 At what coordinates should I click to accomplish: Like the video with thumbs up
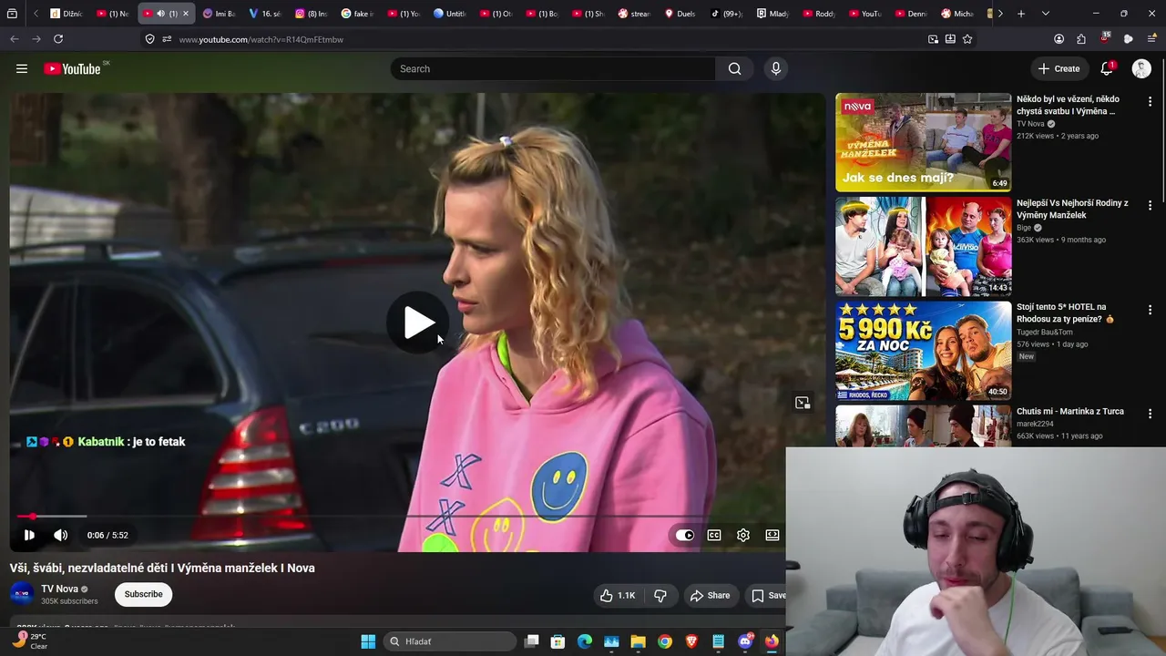[x=618, y=595]
